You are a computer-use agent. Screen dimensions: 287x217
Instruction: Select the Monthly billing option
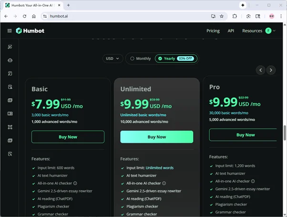click(140, 59)
